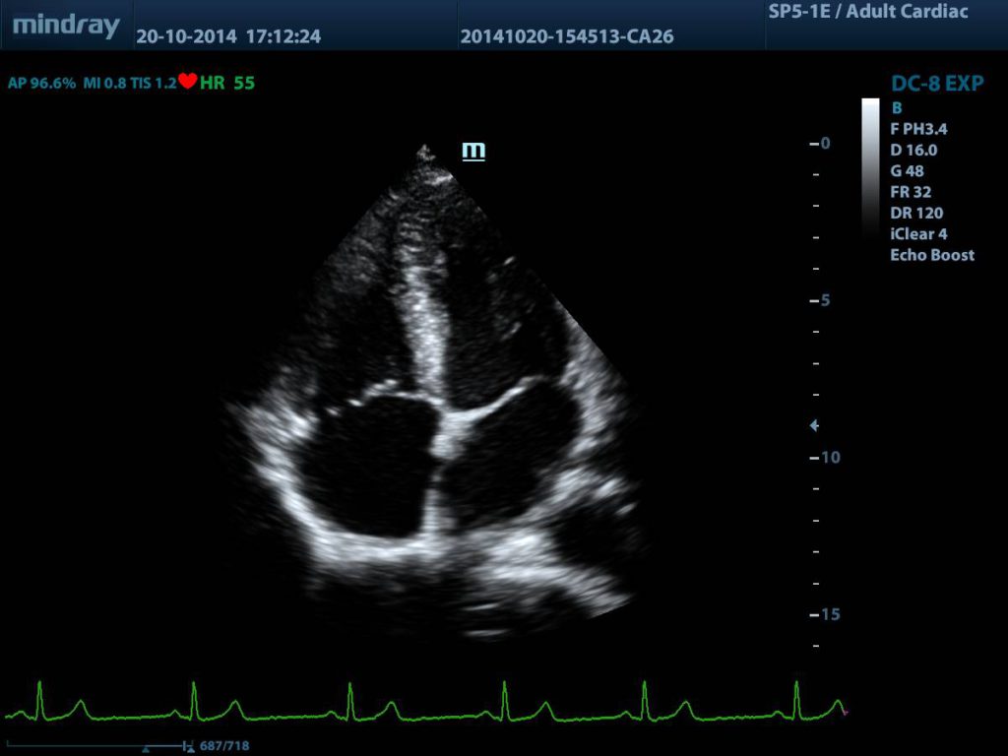Image resolution: width=1008 pixels, height=756 pixels.
Task: Click the cine frame counter 687/718
Action: point(224,746)
